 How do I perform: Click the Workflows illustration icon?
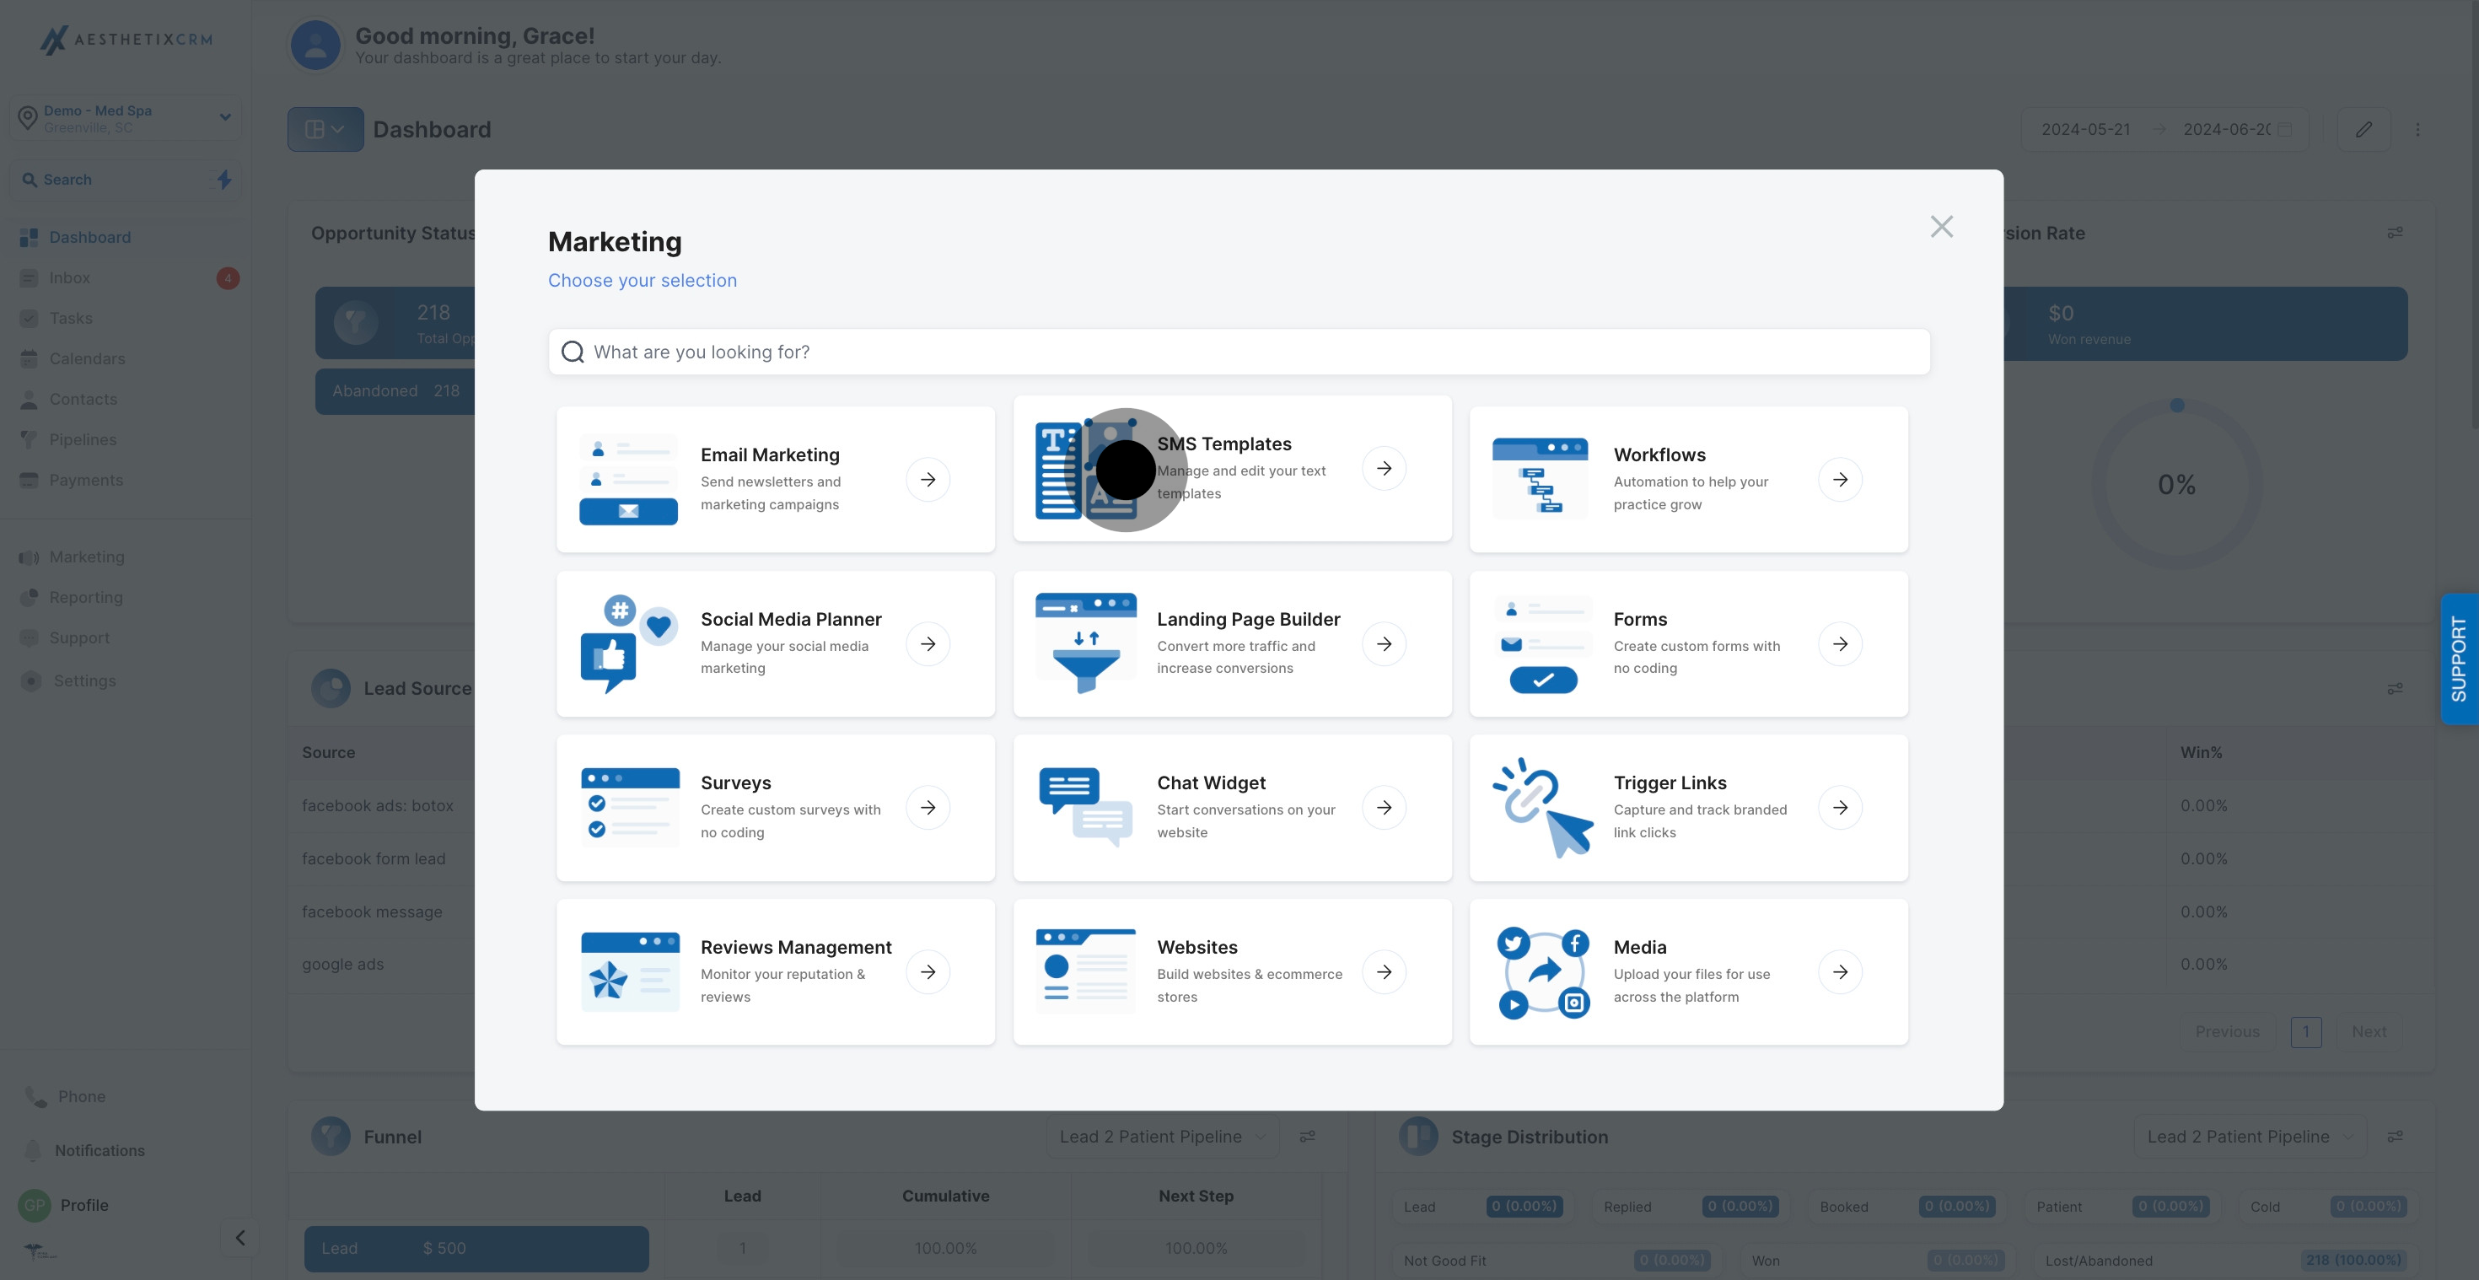click(1541, 478)
